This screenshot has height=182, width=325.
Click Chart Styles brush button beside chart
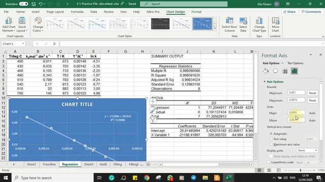(x=153, y=111)
